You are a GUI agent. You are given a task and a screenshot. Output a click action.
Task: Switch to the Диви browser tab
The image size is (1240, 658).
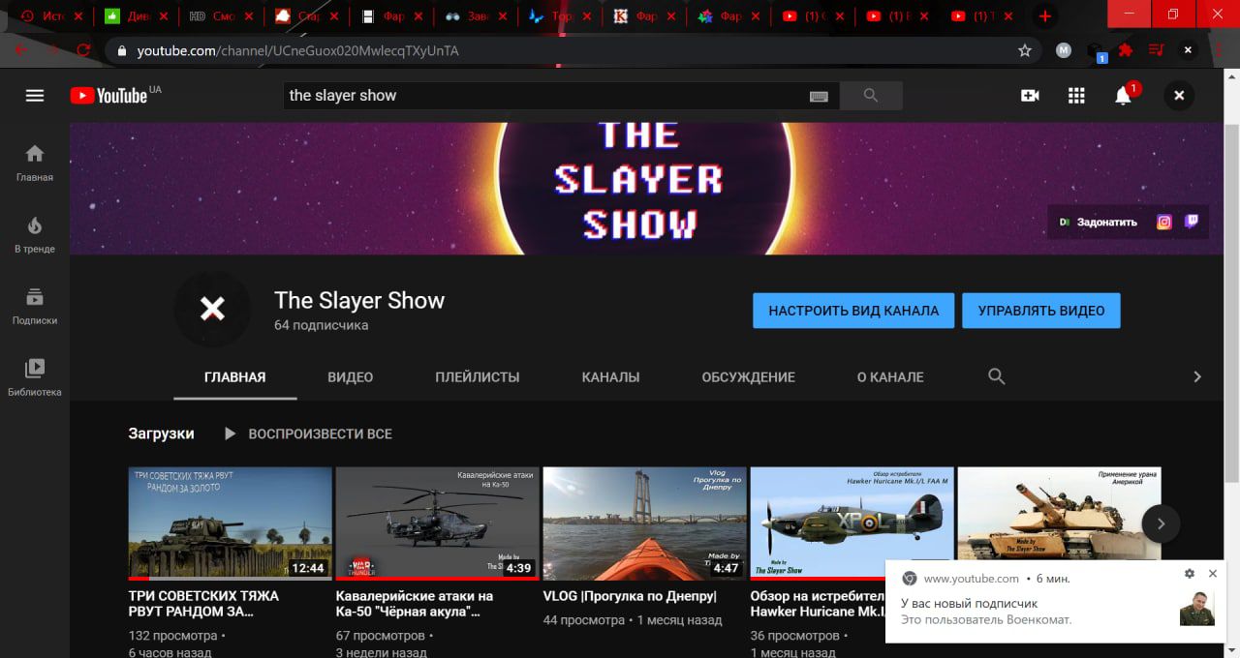coord(136,16)
